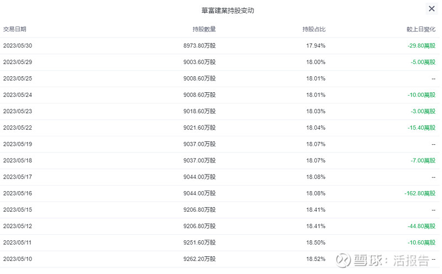Click the -29.80萬股 change value

point(422,46)
